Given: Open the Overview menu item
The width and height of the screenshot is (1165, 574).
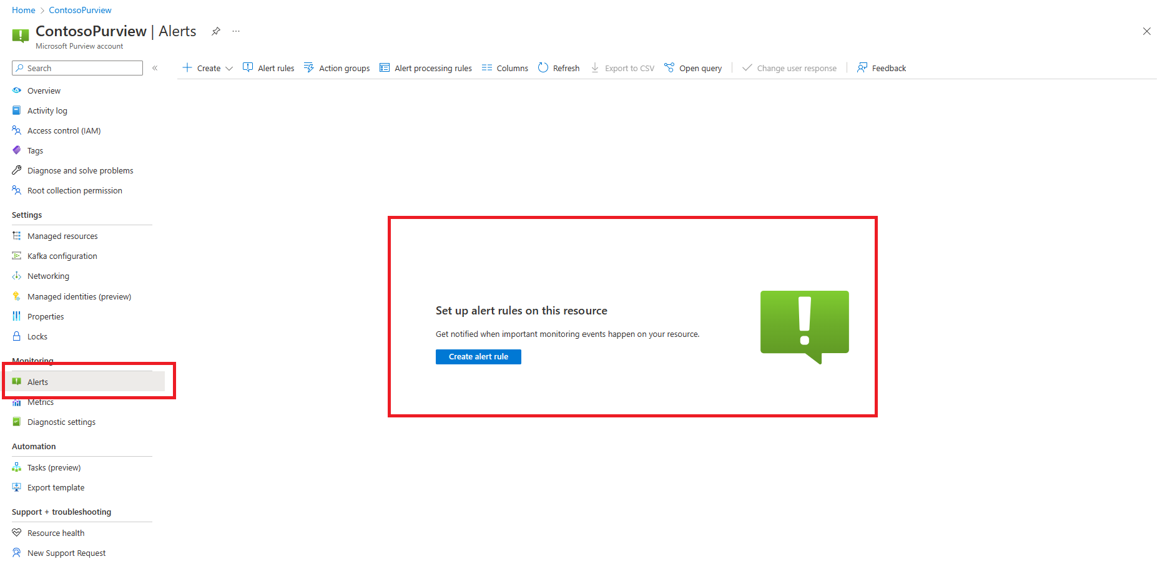Looking at the screenshot, I should [x=44, y=90].
